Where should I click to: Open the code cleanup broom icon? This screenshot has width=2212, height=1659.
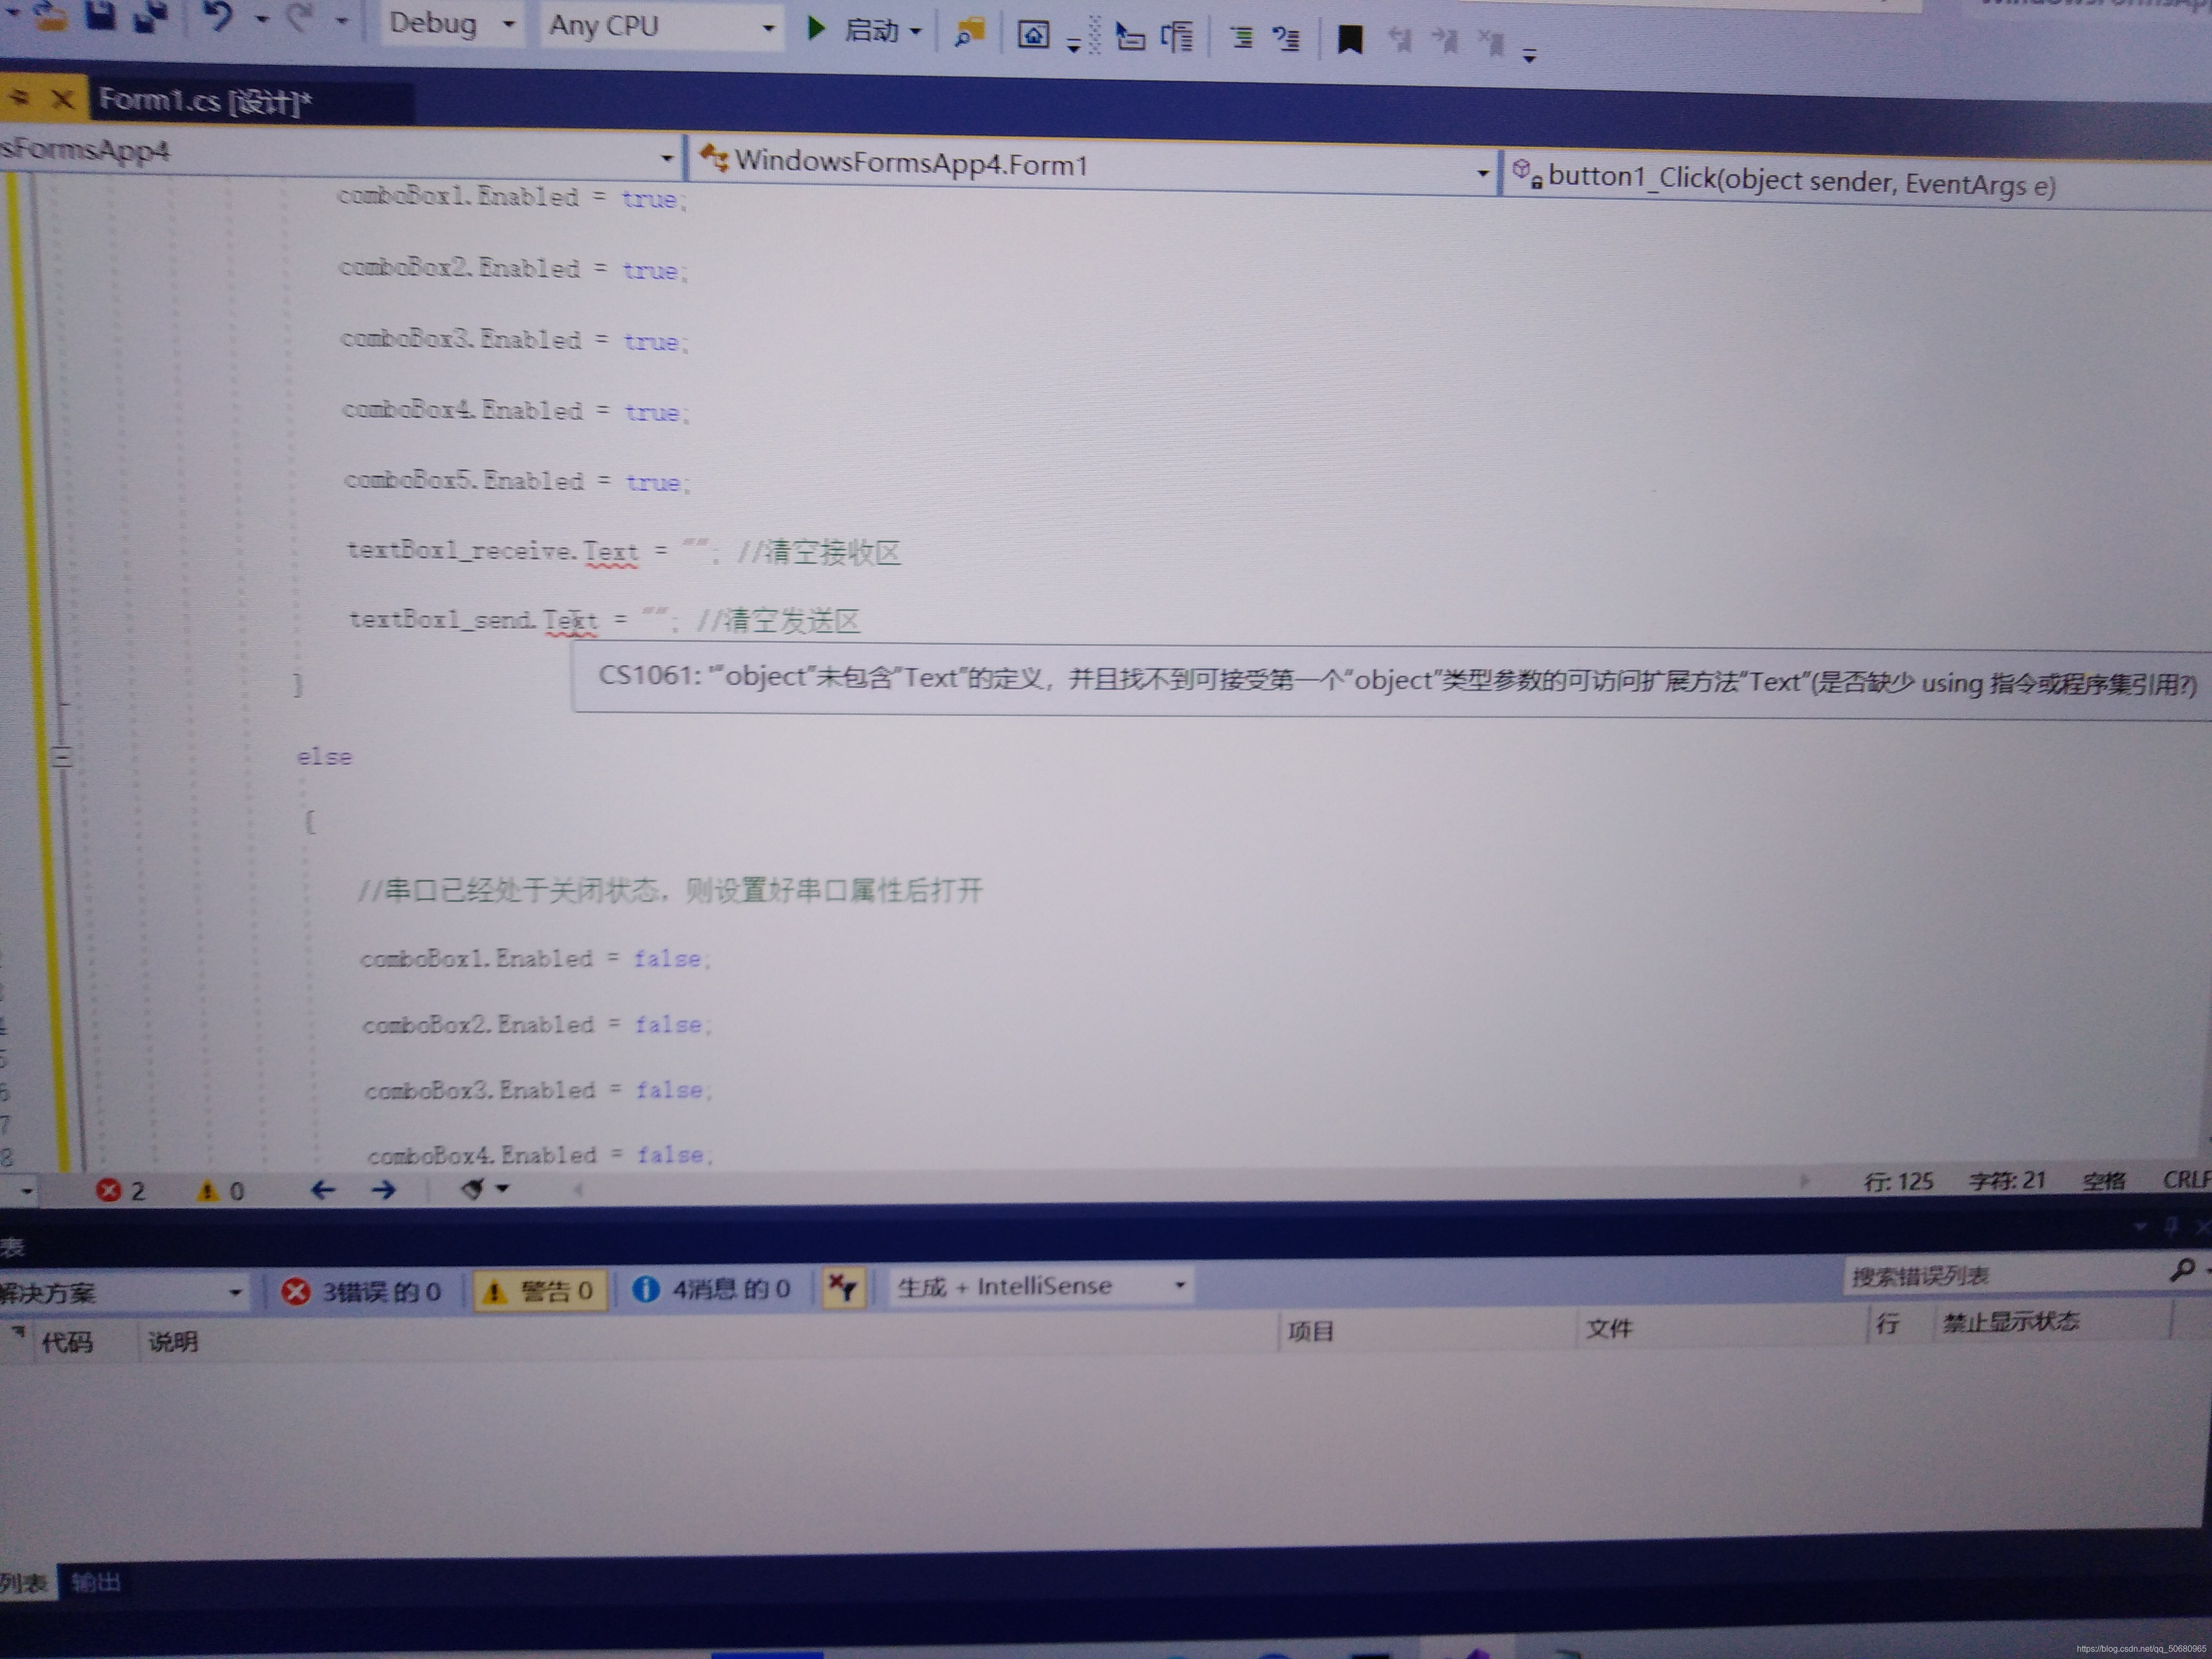(474, 1189)
